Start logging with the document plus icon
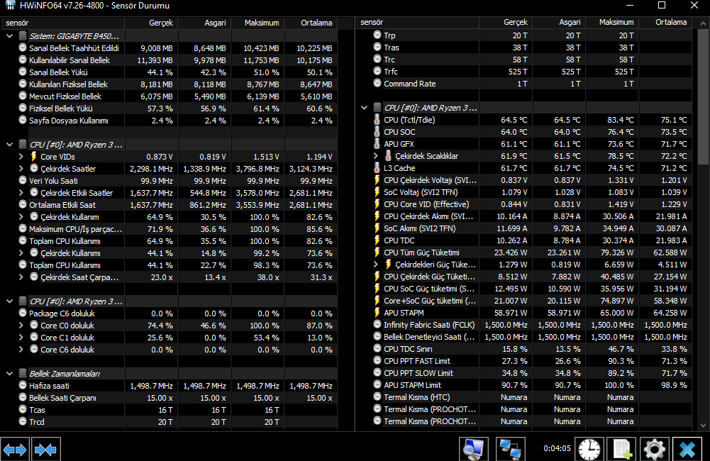 click(x=622, y=449)
